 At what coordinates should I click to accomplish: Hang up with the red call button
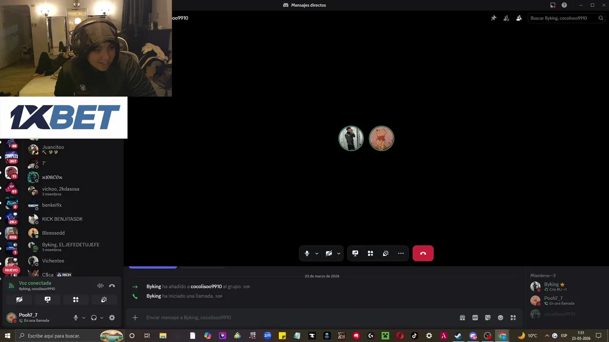coord(423,254)
